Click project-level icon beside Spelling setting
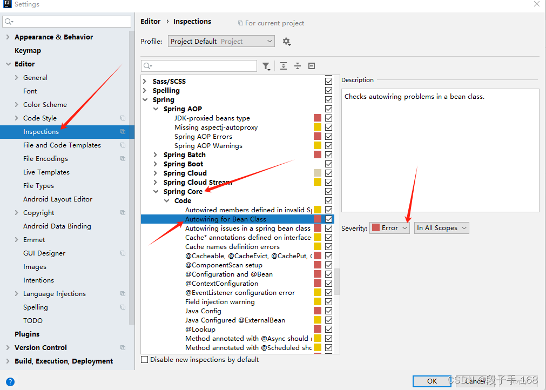This screenshot has height=390, width=546. pos(123,307)
